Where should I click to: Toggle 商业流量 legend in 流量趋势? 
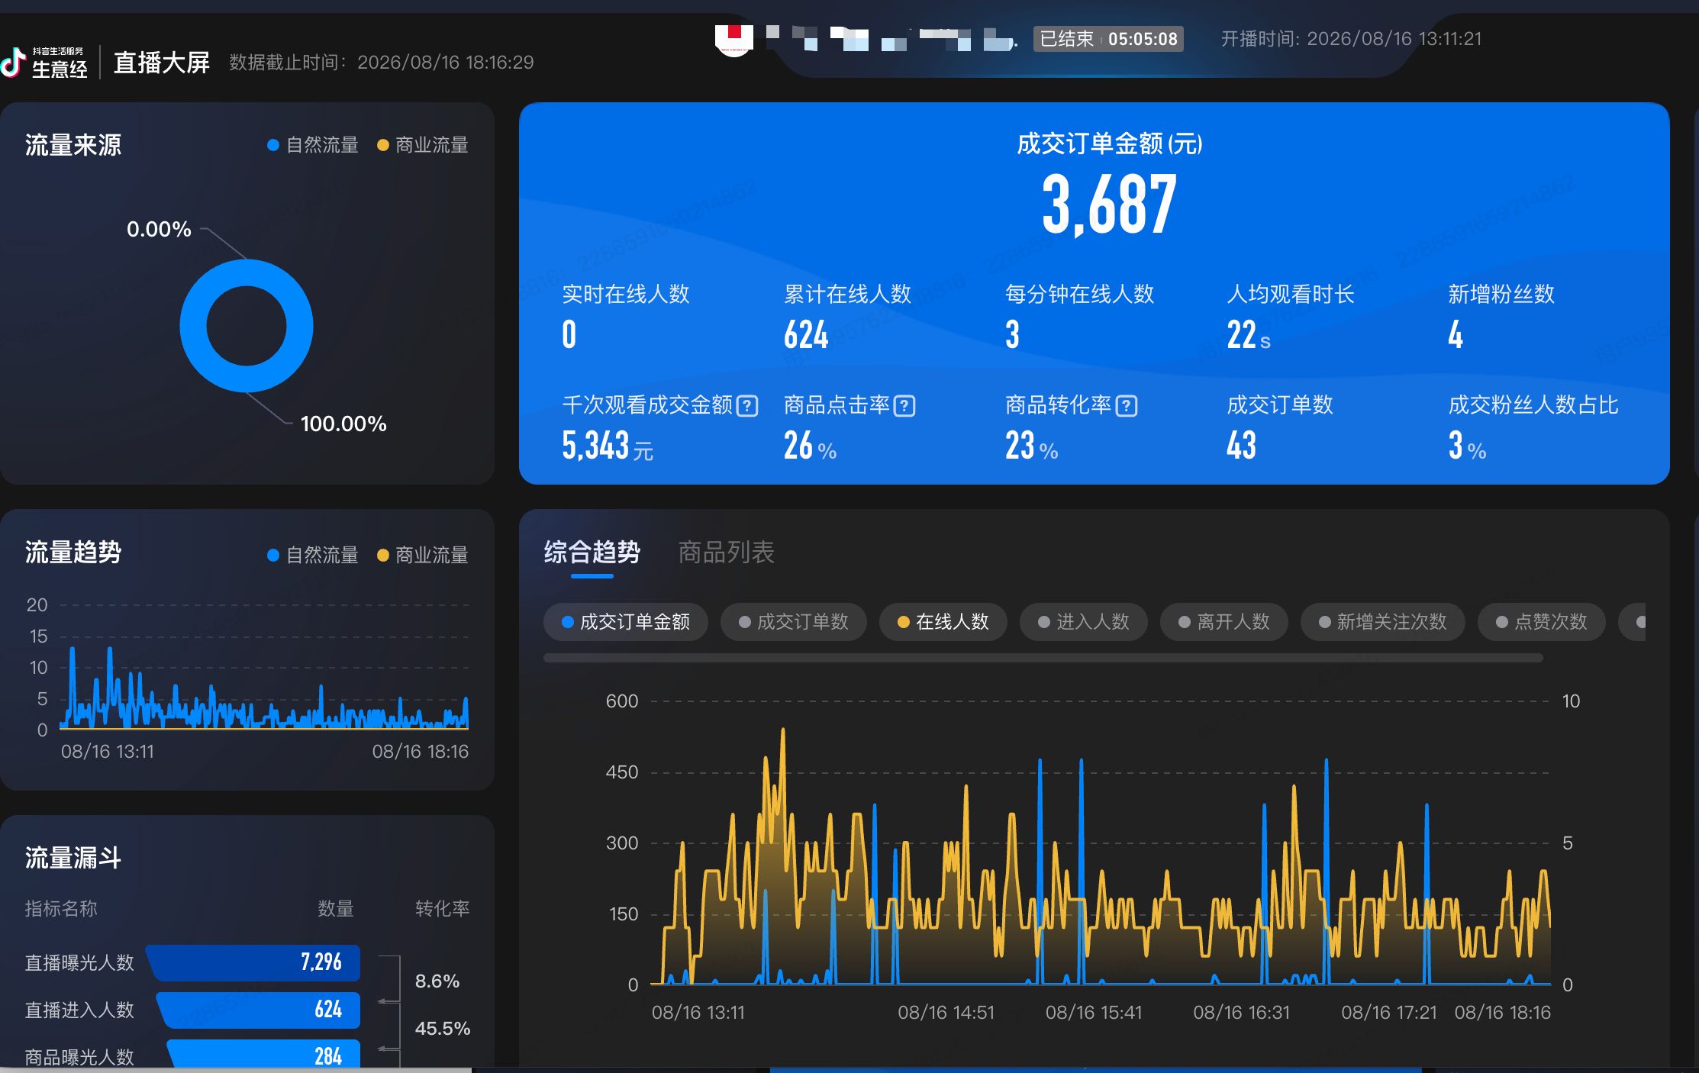click(423, 555)
